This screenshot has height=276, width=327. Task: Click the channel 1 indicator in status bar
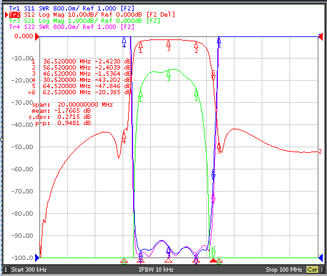click(x=6, y=270)
